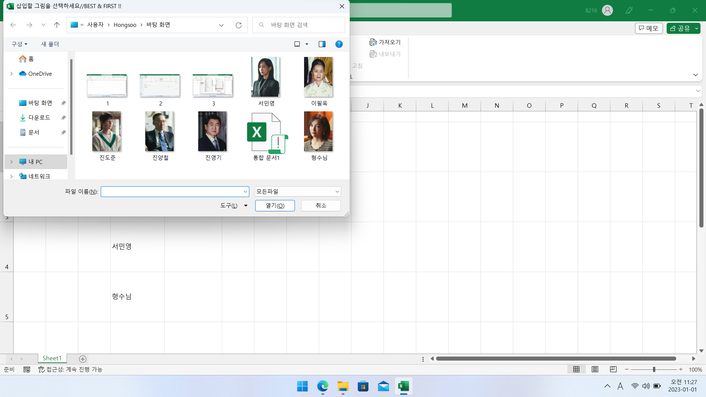Toggle the preview pane icon
This screenshot has height=397, width=706.
322,44
